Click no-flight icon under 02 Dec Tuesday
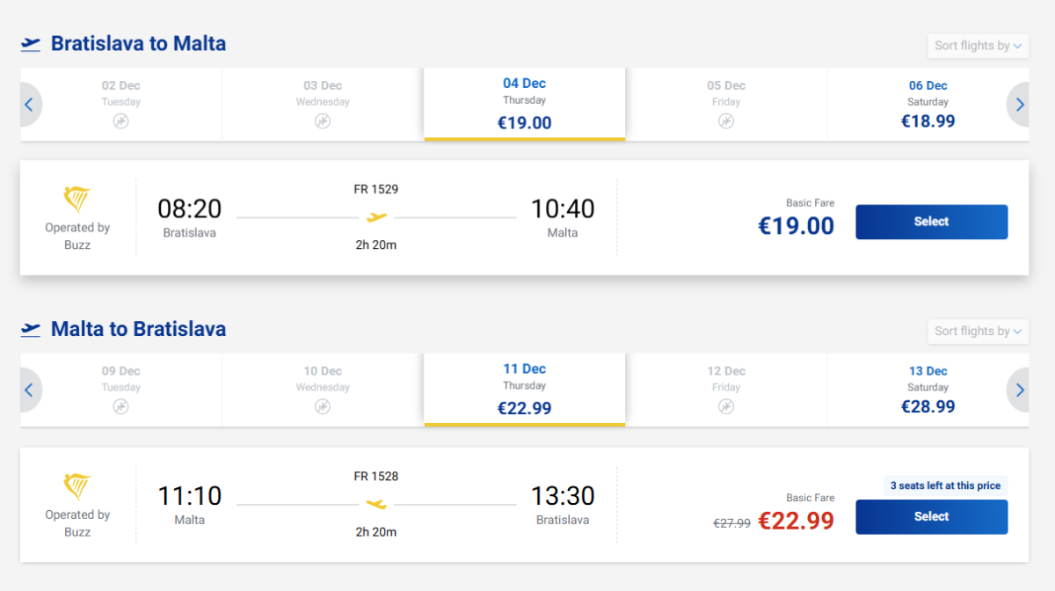 tap(121, 121)
